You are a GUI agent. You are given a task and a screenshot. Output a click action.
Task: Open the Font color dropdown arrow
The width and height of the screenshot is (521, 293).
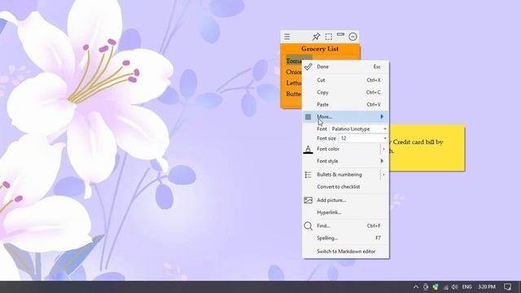(383, 149)
